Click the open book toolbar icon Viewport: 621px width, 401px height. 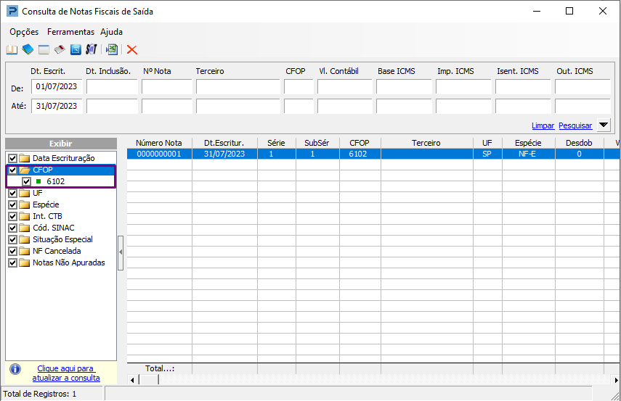12,49
